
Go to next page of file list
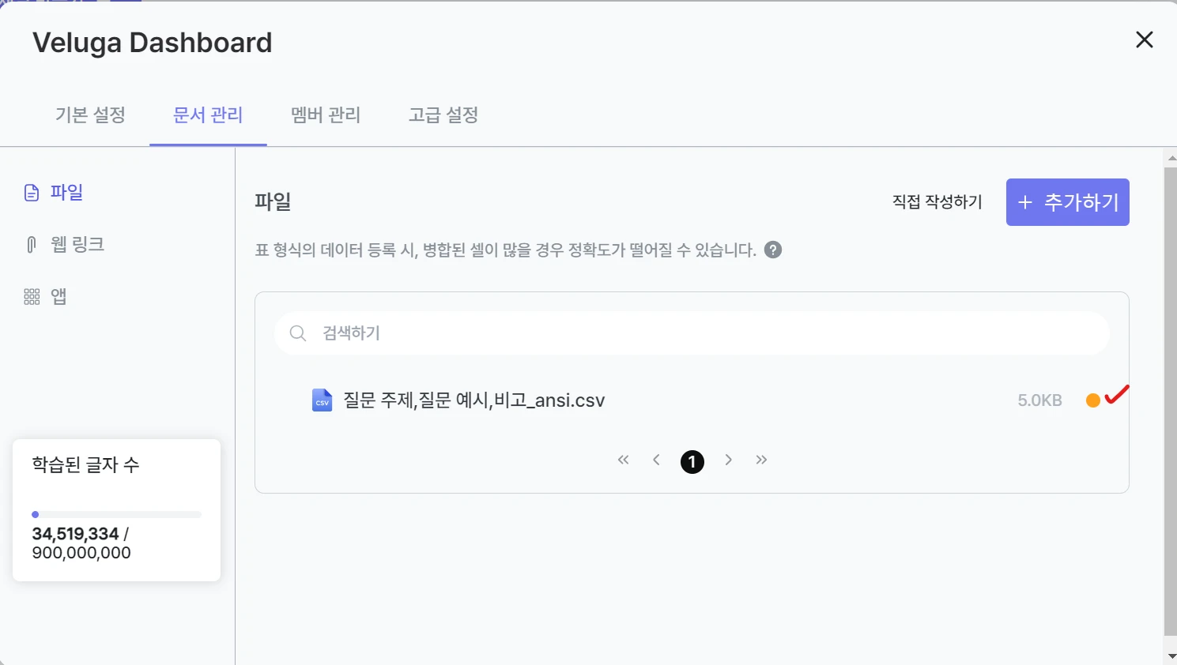click(728, 460)
